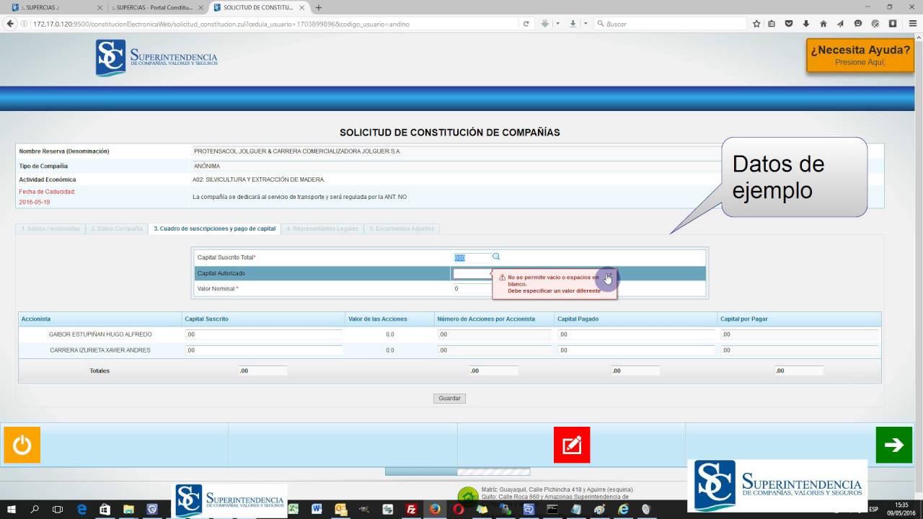923x519 pixels.
Task: Open Firefox downloads arrow icon
Action: coord(805,24)
